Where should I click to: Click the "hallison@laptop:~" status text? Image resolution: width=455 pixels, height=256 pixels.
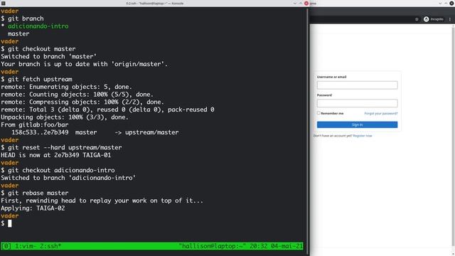tap(213, 246)
